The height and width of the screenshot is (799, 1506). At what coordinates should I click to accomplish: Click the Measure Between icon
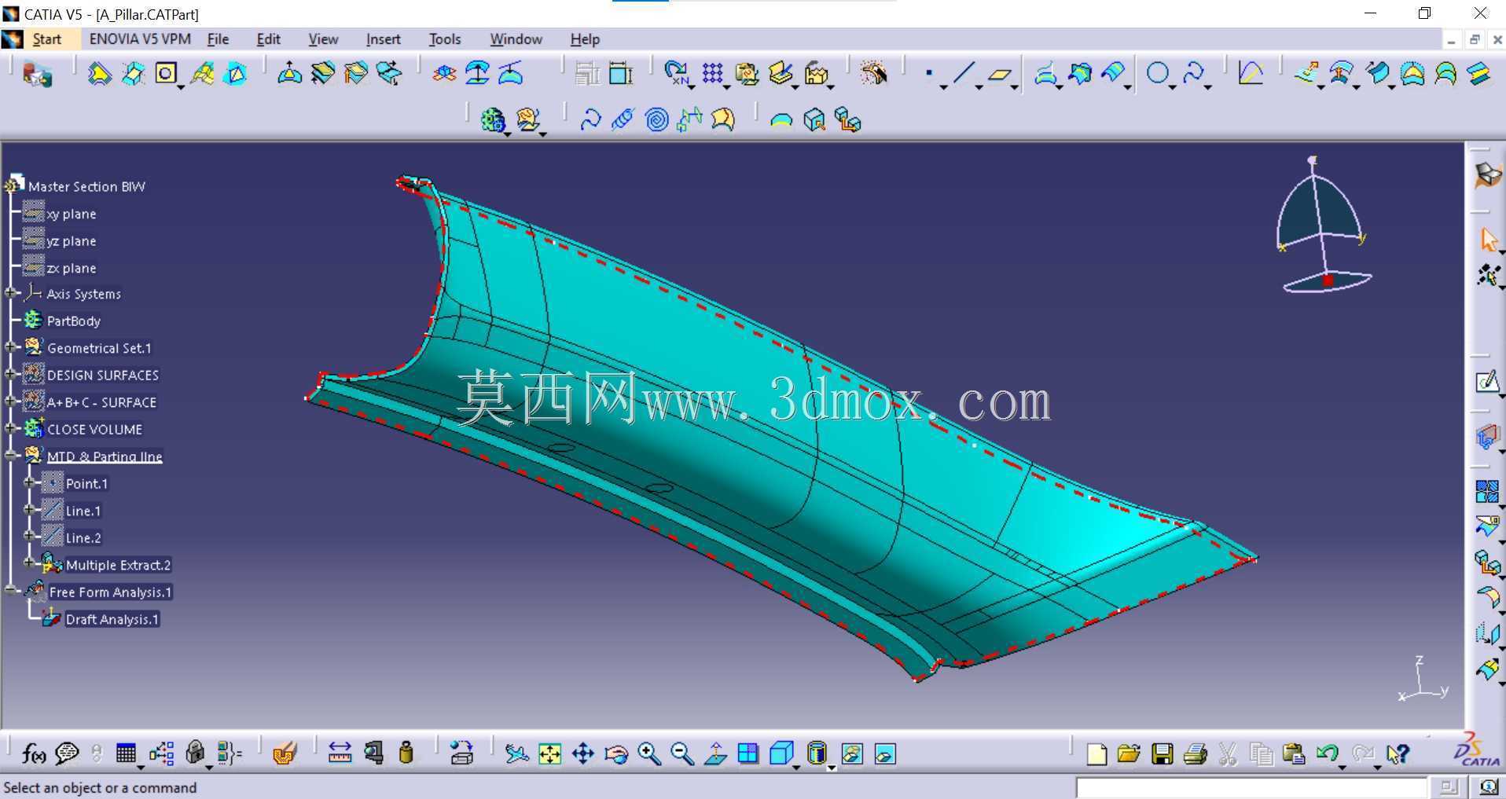[340, 753]
